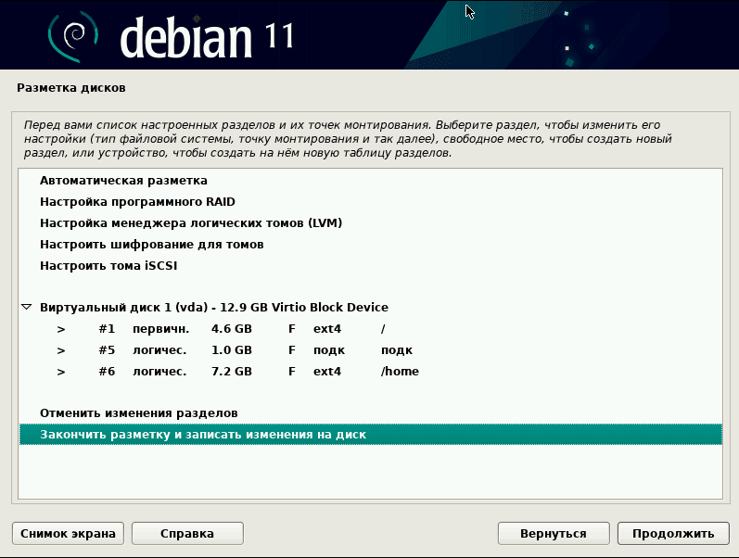Screen dimensions: 739x558
Task: Click the Снимок экрана button
Action: click(x=68, y=534)
